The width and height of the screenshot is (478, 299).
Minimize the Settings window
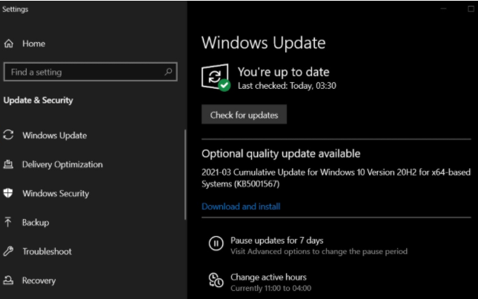(444, 9)
